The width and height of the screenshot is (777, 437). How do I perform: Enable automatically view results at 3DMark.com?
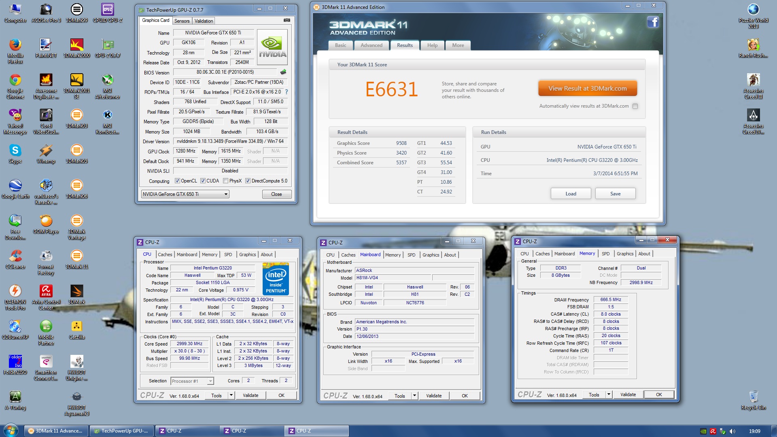coord(635,106)
